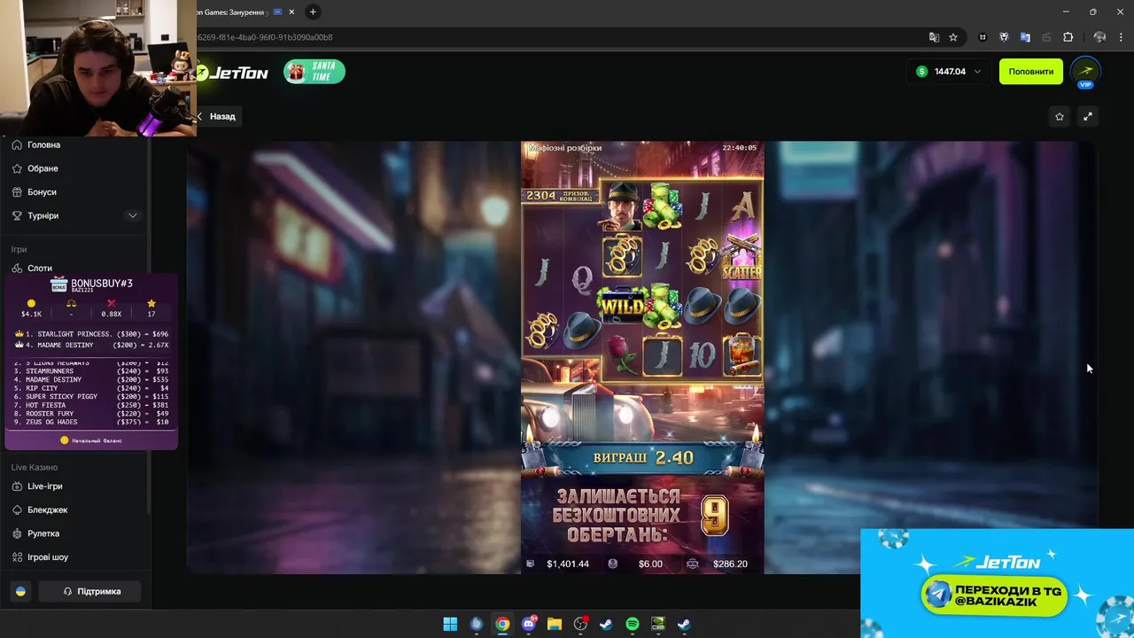The width and height of the screenshot is (1134, 638).
Task: Click the Starlight Princess bonus buy row
Action: (x=91, y=334)
